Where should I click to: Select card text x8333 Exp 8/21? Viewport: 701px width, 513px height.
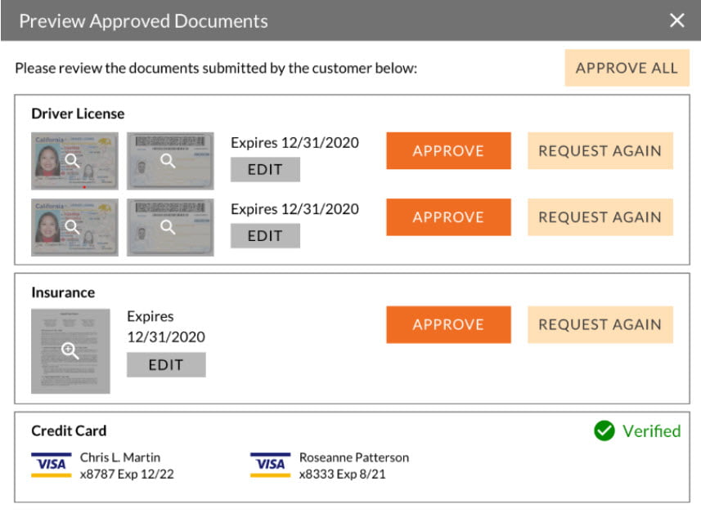[343, 474]
